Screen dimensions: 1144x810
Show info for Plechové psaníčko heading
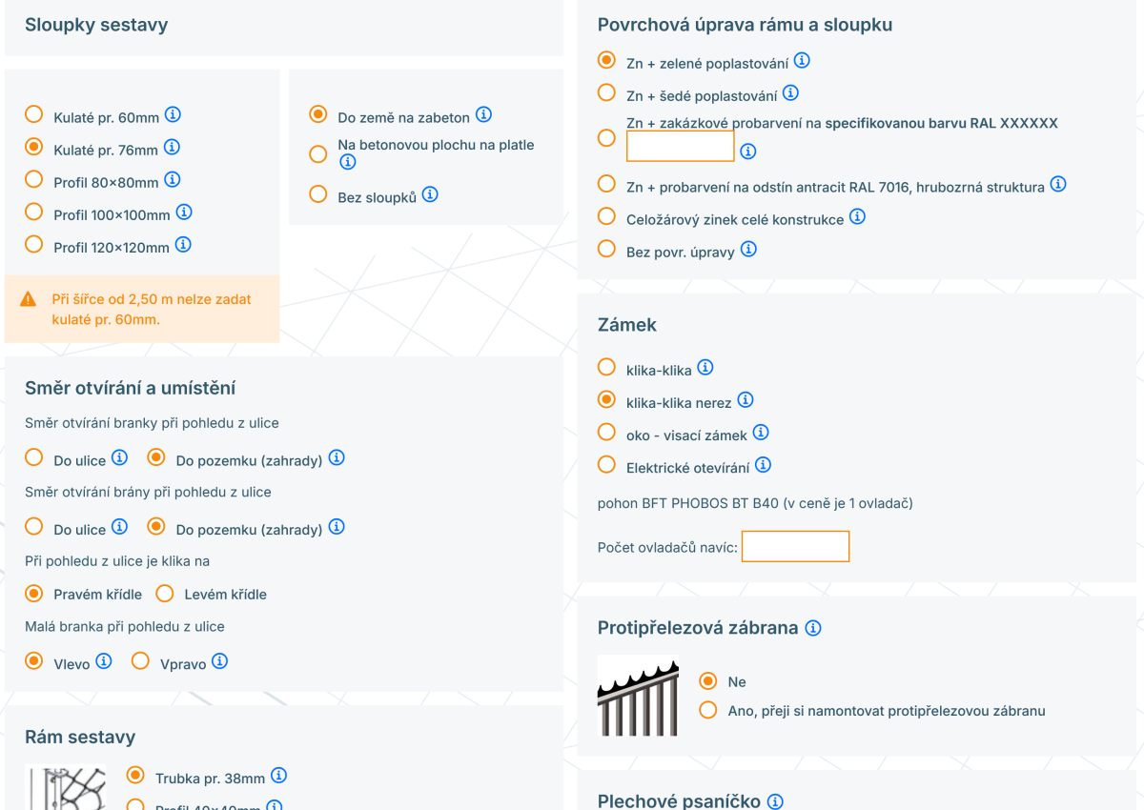(x=775, y=801)
